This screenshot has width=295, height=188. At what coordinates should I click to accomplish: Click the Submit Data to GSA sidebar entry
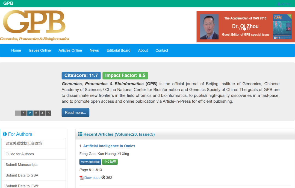click(x=22, y=175)
